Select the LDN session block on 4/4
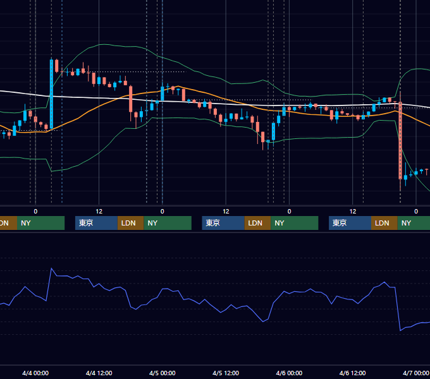Image resolution: width=430 pixels, height=379 pixels. [x=130, y=223]
